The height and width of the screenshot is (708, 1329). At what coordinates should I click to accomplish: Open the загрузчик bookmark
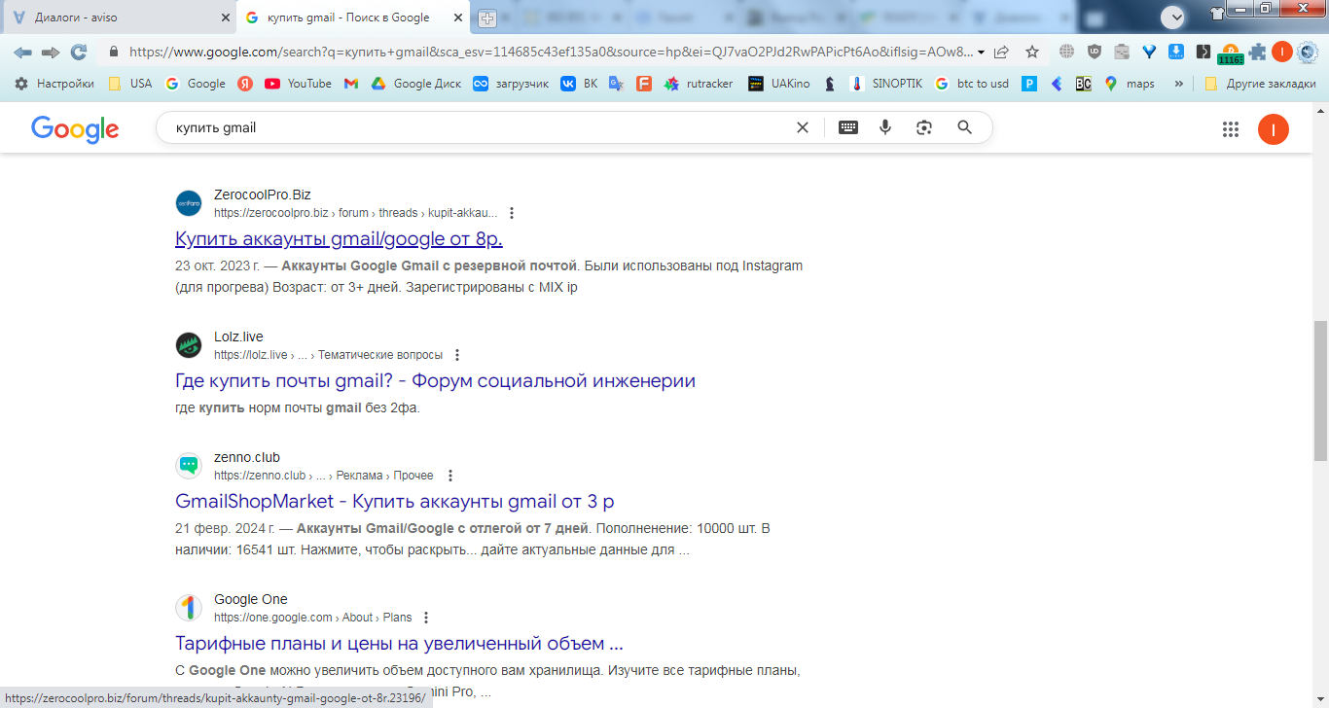511,84
